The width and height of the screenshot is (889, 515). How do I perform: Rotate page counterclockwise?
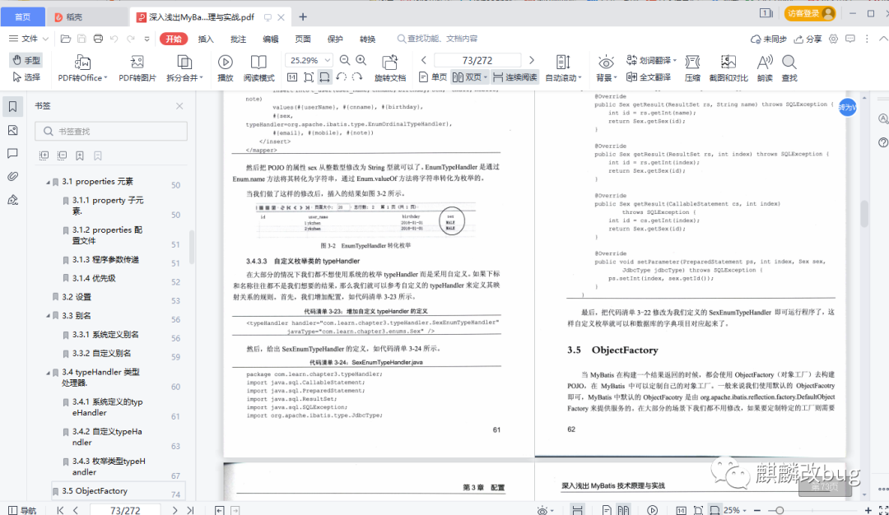[x=342, y=77]
